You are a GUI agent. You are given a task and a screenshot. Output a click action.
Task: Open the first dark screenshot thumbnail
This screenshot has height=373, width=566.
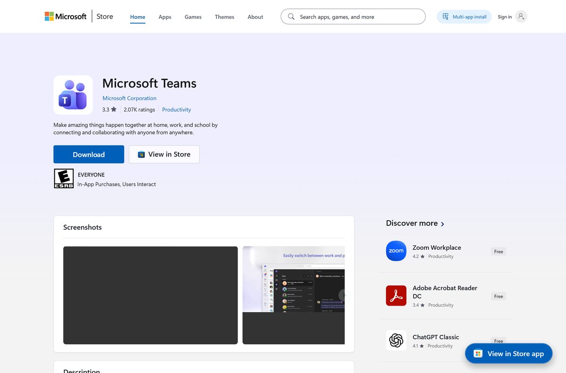point(150,295)
